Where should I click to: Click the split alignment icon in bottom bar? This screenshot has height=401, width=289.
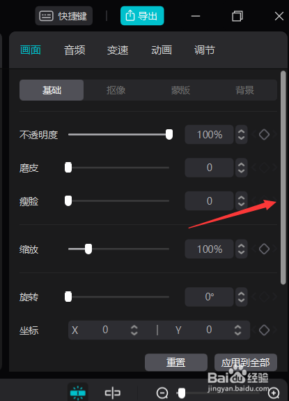(x=112, y=393)
